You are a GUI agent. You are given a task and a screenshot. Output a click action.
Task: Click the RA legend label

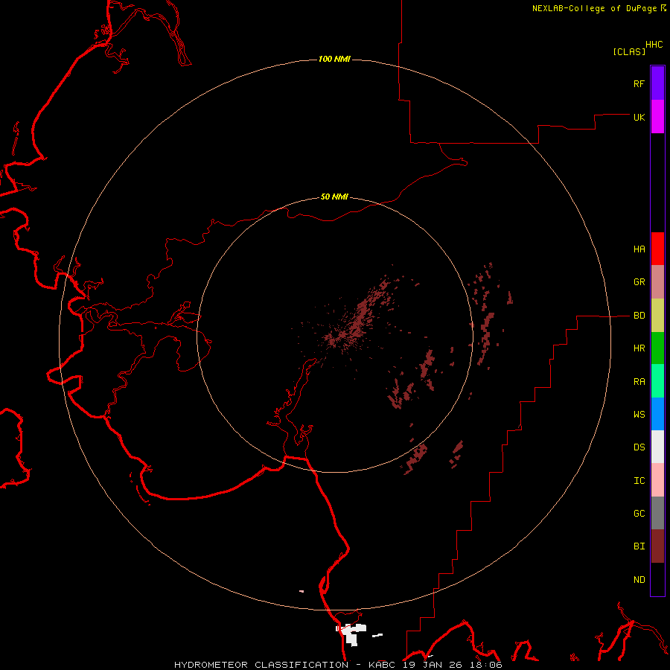pos(639,382)
